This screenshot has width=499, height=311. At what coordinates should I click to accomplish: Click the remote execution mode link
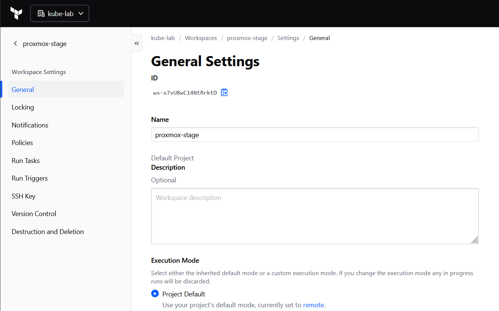click(313, 305)
